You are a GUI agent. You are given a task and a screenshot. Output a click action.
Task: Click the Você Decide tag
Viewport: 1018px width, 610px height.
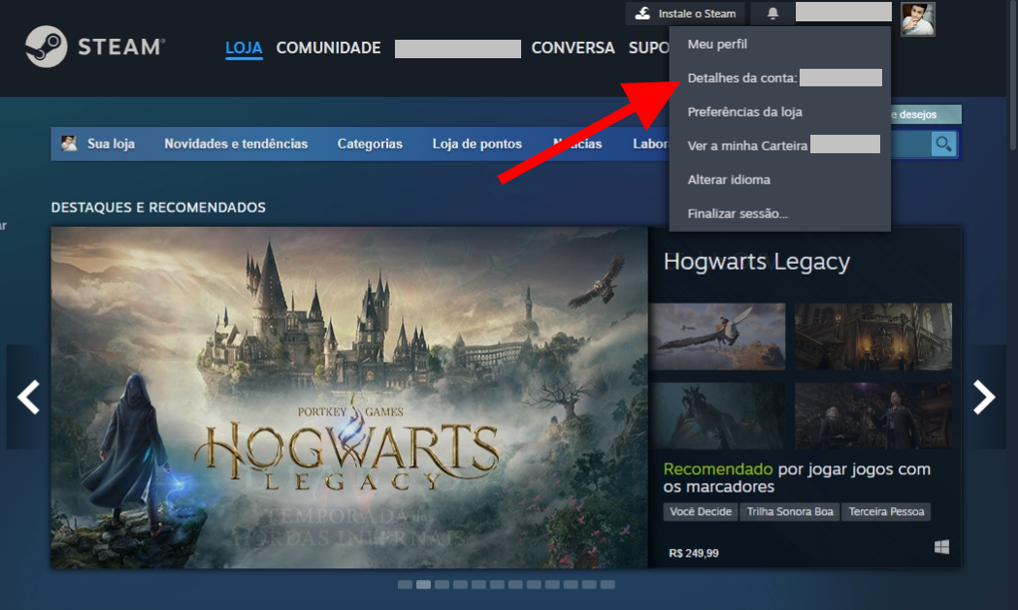(701, 511)
